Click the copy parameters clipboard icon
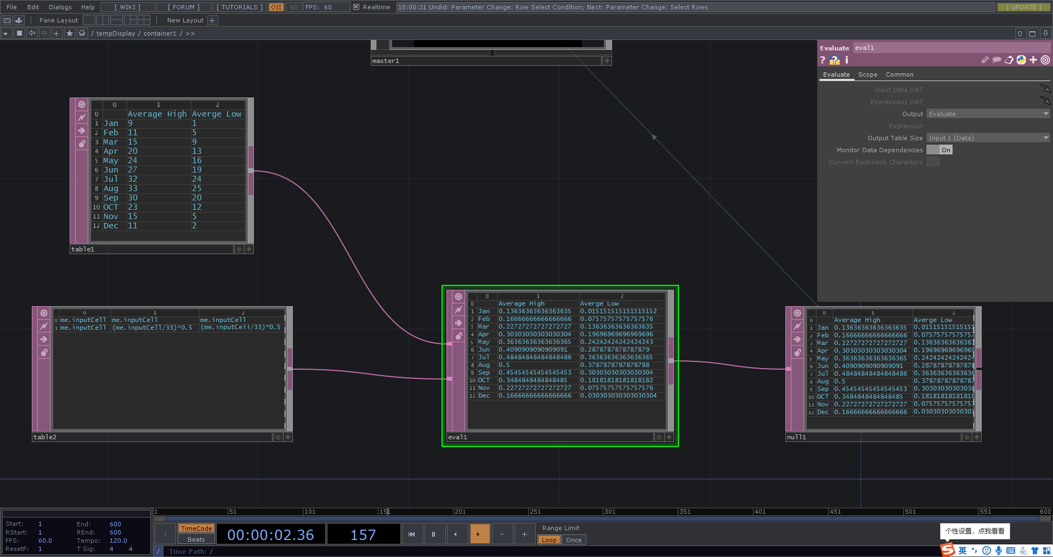 coord(1009,59)
